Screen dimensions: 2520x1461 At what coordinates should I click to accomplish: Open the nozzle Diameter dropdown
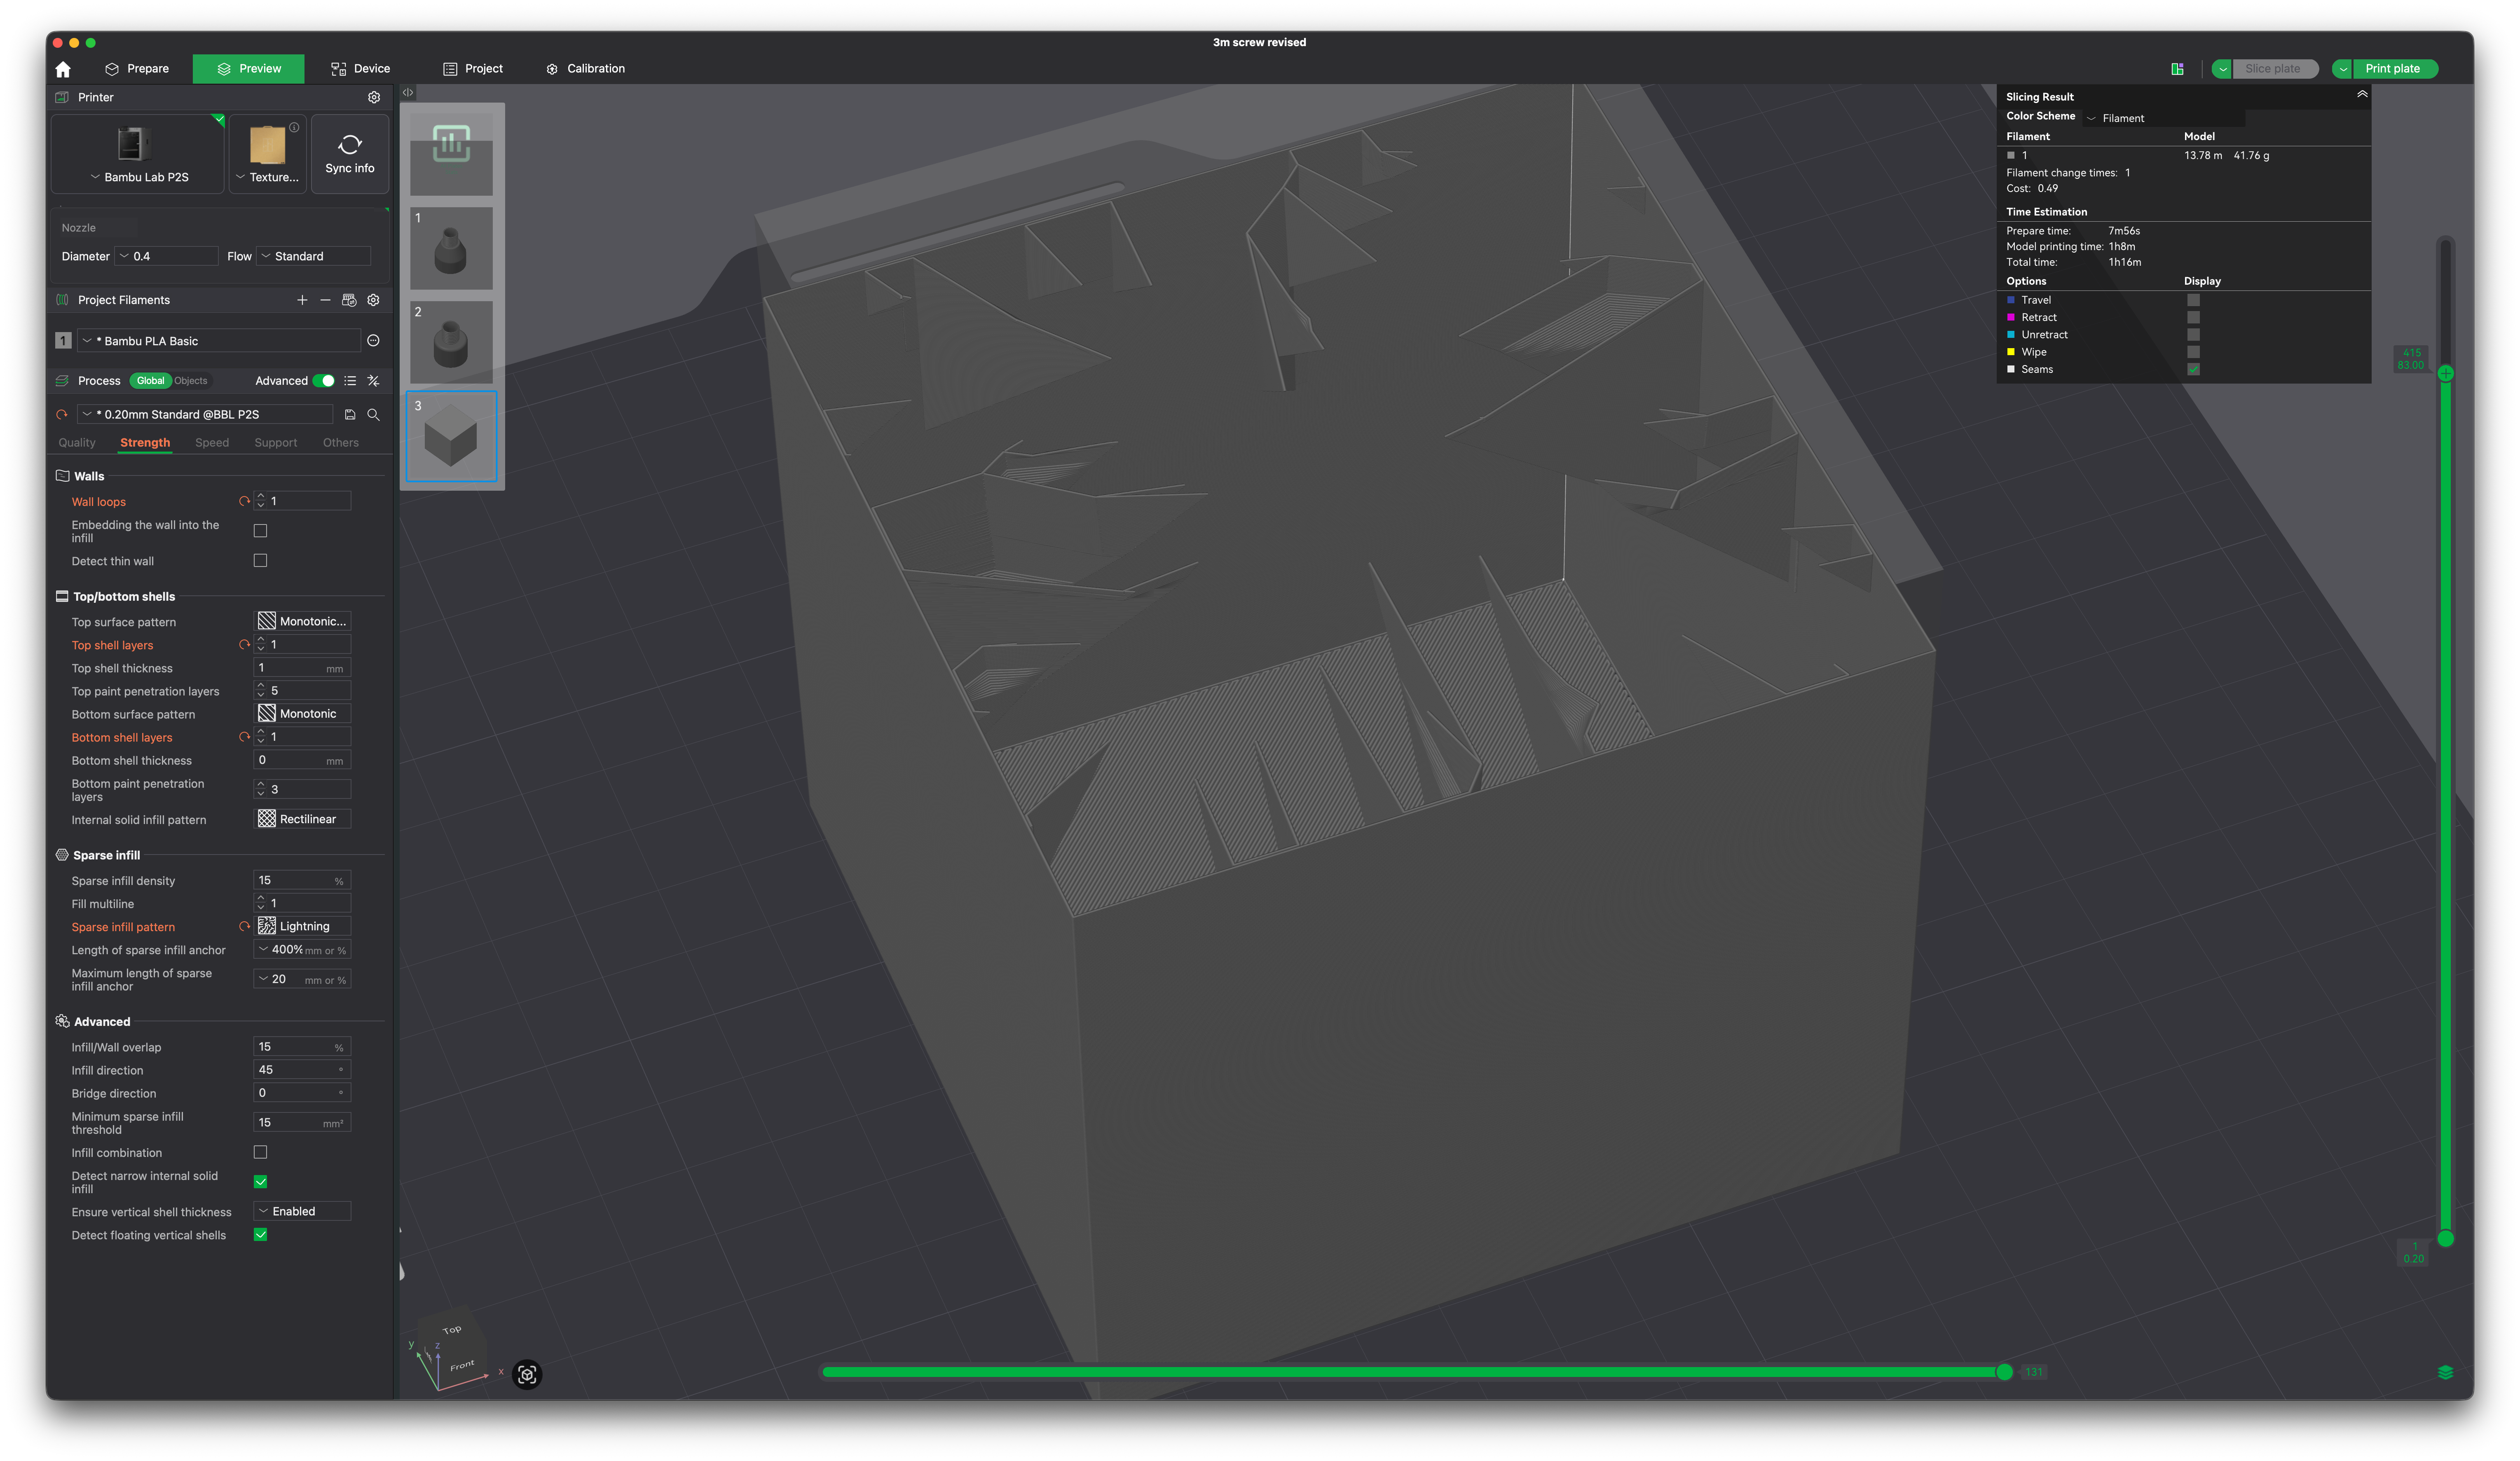pyautogui.click(x=166, y=256)
